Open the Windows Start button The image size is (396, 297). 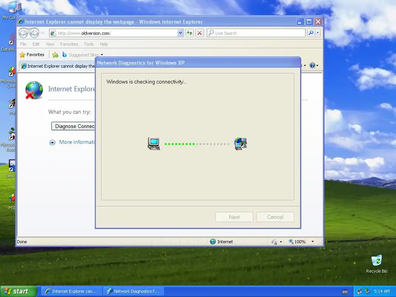(18, 291)
